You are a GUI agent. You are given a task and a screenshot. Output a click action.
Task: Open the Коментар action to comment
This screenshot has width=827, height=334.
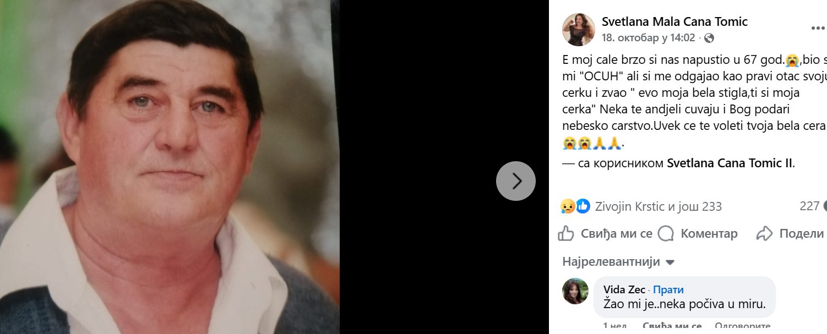tap(709, 233)
